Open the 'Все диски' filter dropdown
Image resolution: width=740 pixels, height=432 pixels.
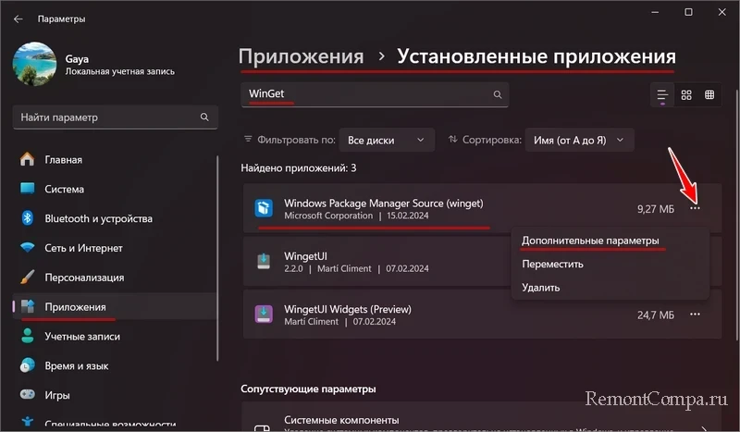[387, 141]
